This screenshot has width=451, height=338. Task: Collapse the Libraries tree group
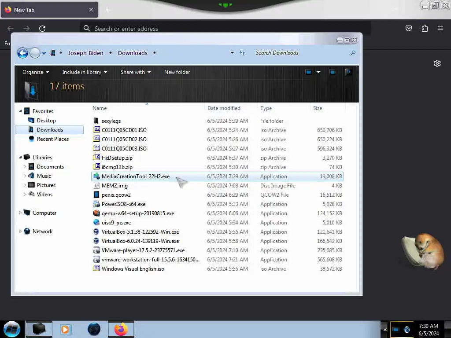(x=20, y=158)
